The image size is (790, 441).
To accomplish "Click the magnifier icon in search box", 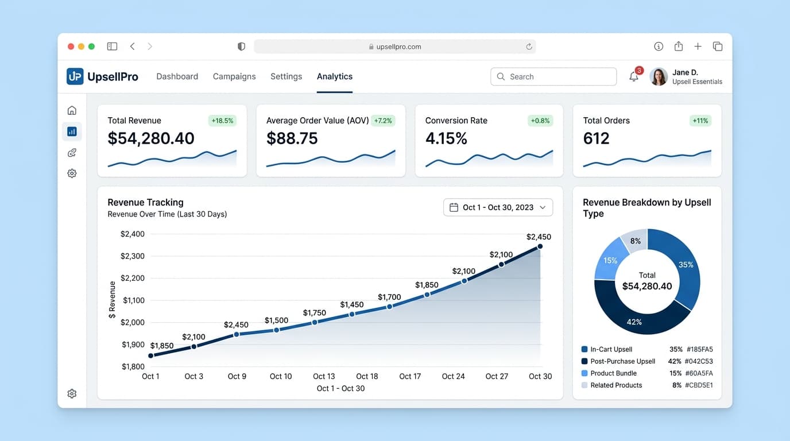I will coord(501,76).
